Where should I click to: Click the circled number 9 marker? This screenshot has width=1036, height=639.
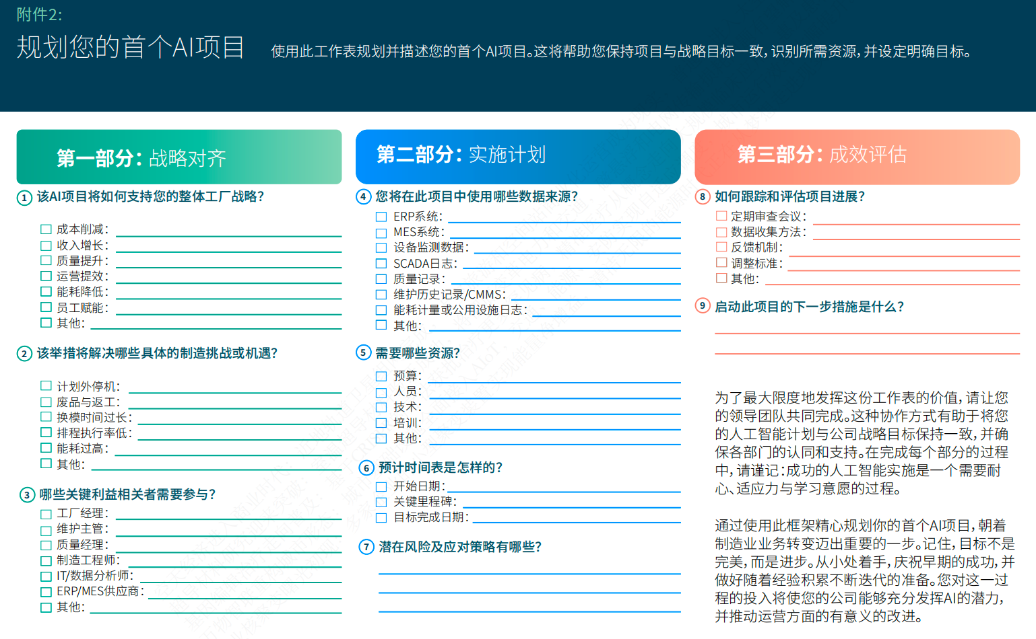pos(703,305)
